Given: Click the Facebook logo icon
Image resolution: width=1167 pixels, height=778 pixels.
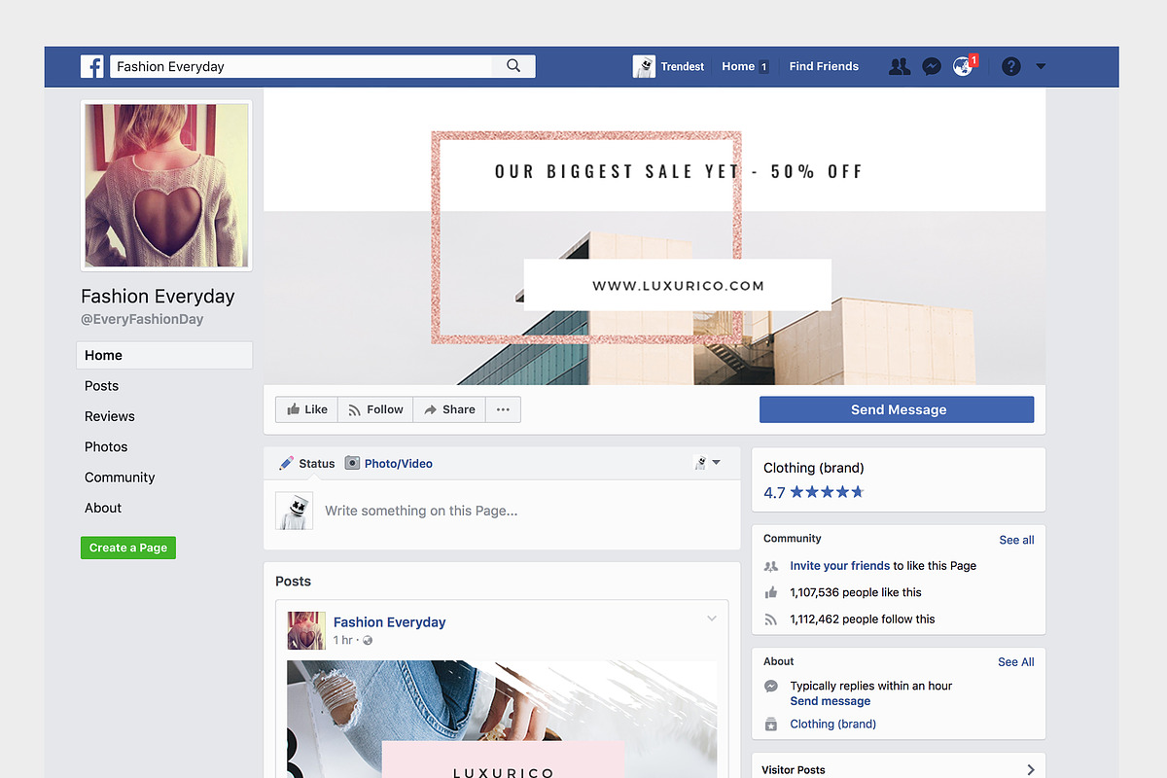Looking at the screenshot, I should pyautogui.click(x=92, y=66).
